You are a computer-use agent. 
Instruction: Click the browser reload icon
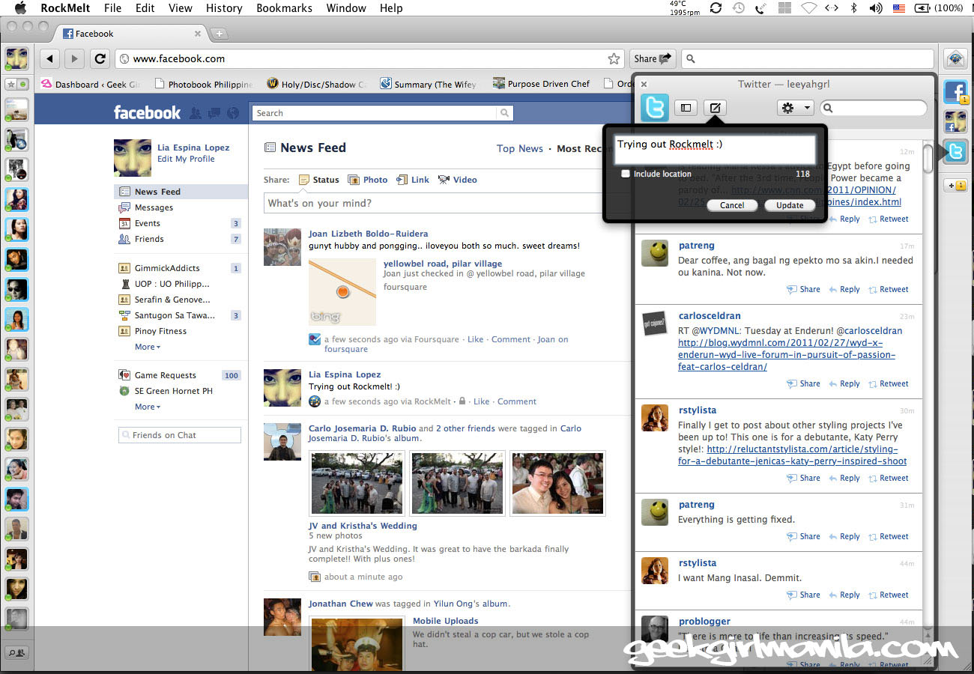[x=100, y=58]
